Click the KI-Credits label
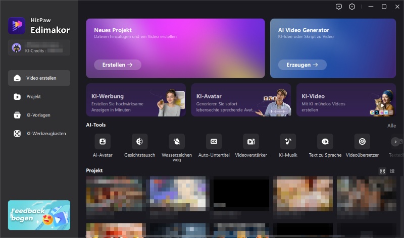The width and height of the screenshot is (404, 238). tap(35, 51)
